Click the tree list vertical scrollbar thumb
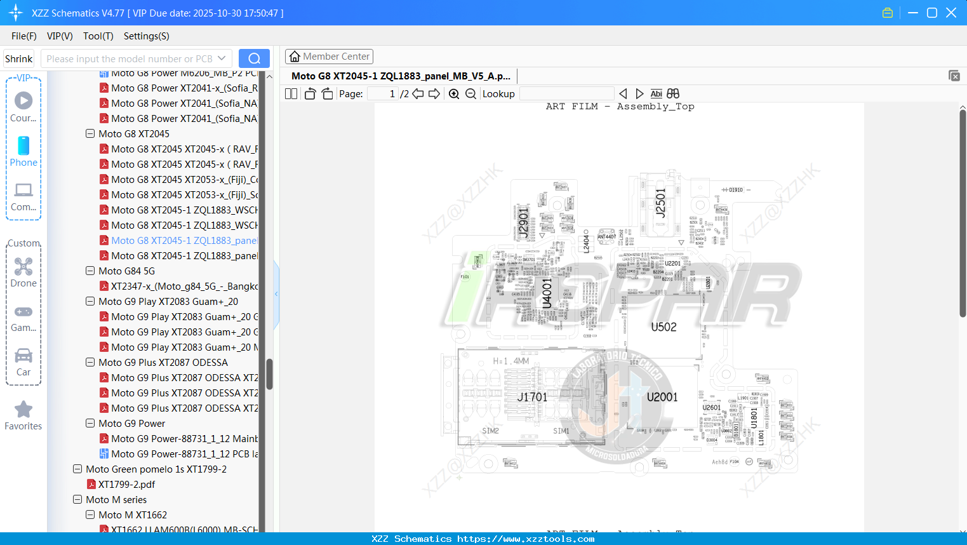 point(269,374)
